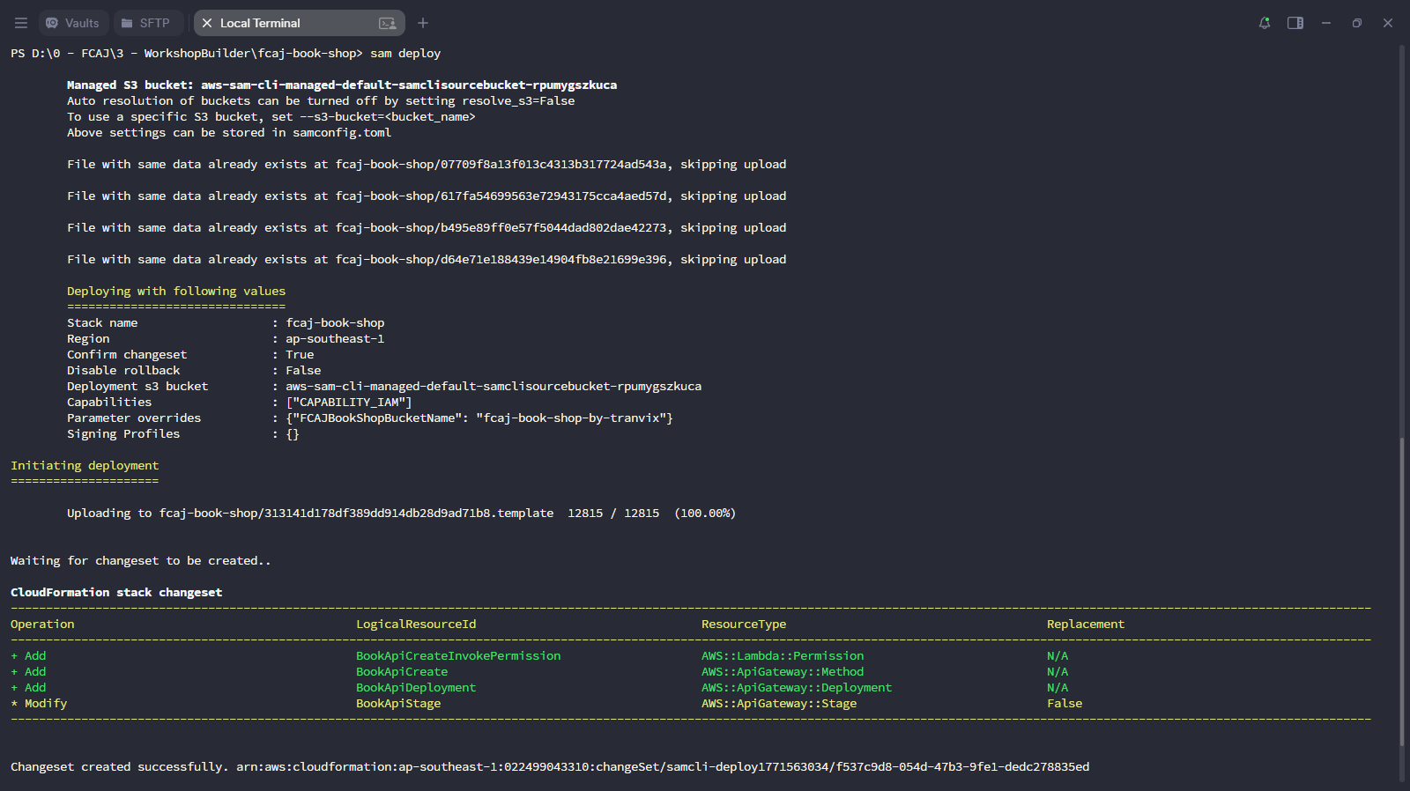Click the BookApiStage resource ID
Image resolution: width=1410 pixels, height=791 pixels.
[398, 704]
